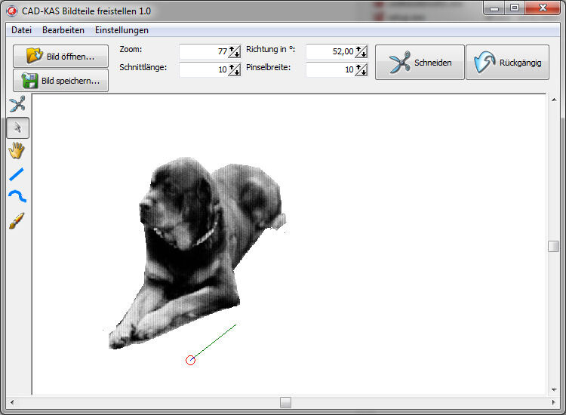Open the Datei menu

(21, 30)
